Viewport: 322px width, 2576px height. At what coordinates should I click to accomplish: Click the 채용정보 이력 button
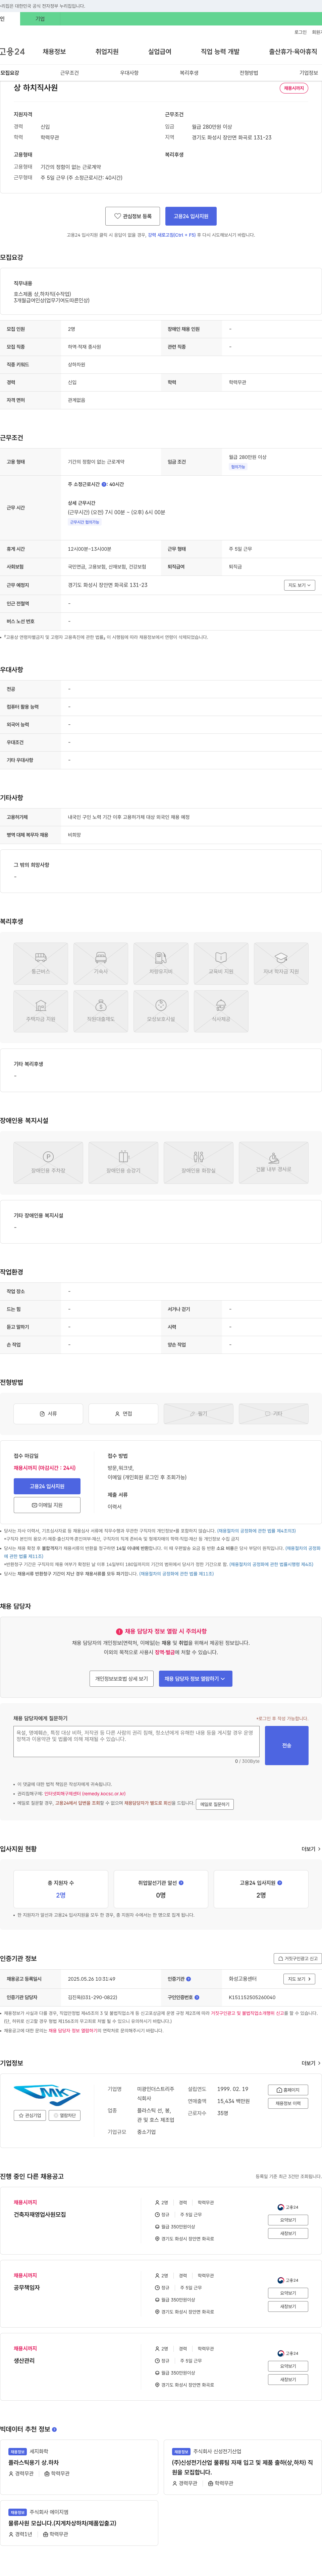pos(288,2103)
